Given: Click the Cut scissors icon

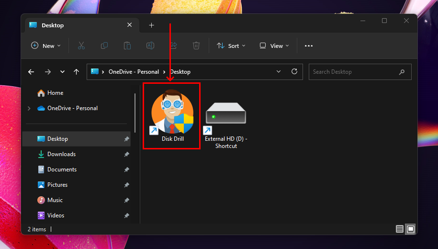Looking at the screenshot, I should (81, 45).
